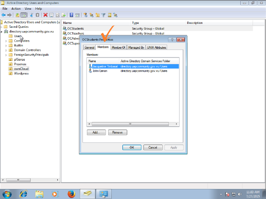The height and width of the screenshot is (199, 266).
Task: Click the Jacqueline Timbasal user icon
Action: point(90,66)
